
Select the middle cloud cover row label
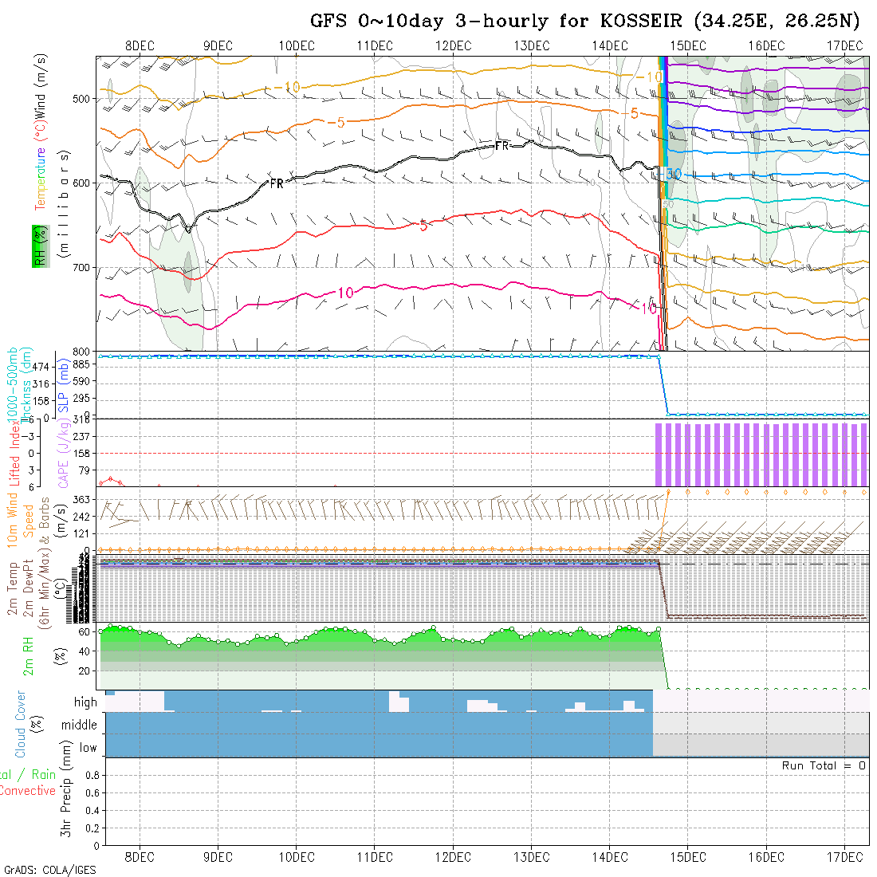tap(79, 726)
